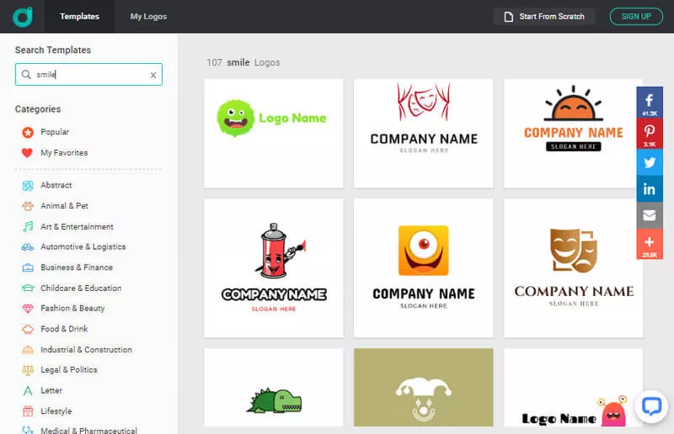The width and height of the screenshot is (674, 434).
Task: Click the My Favorites heart icon
Action: pyautogui.click(x=27, y=153)
